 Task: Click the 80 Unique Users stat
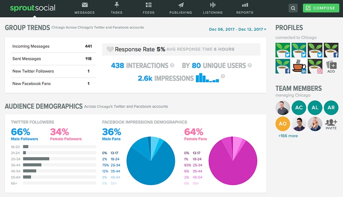[x=214, y=65]
